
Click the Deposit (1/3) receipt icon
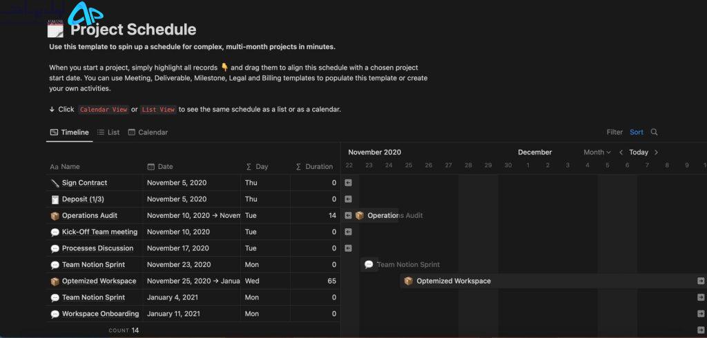click(55, 199)
